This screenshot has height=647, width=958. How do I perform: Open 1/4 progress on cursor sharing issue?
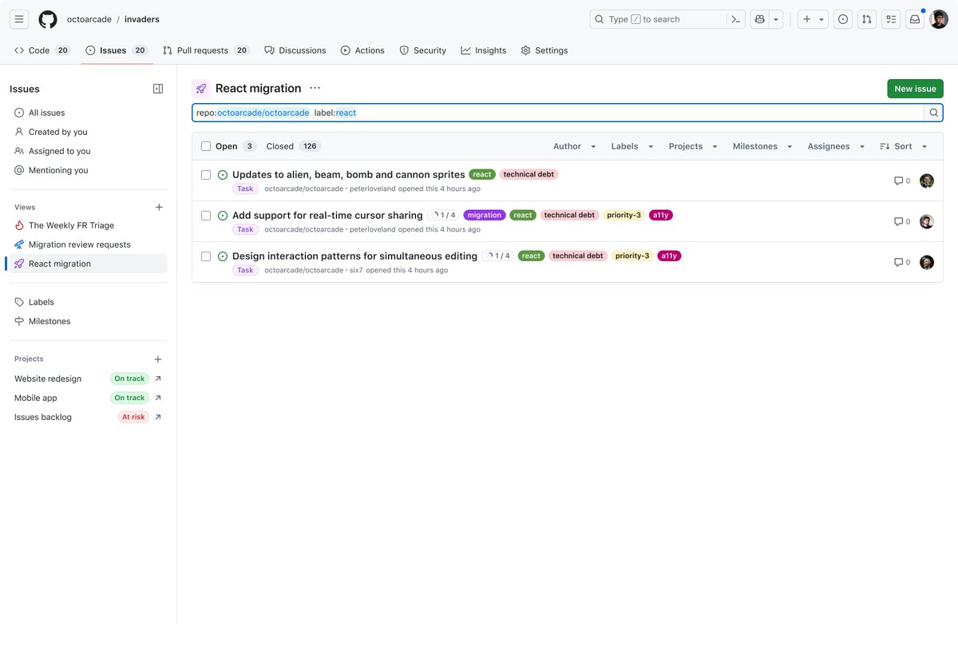click(x=443, y=215)
